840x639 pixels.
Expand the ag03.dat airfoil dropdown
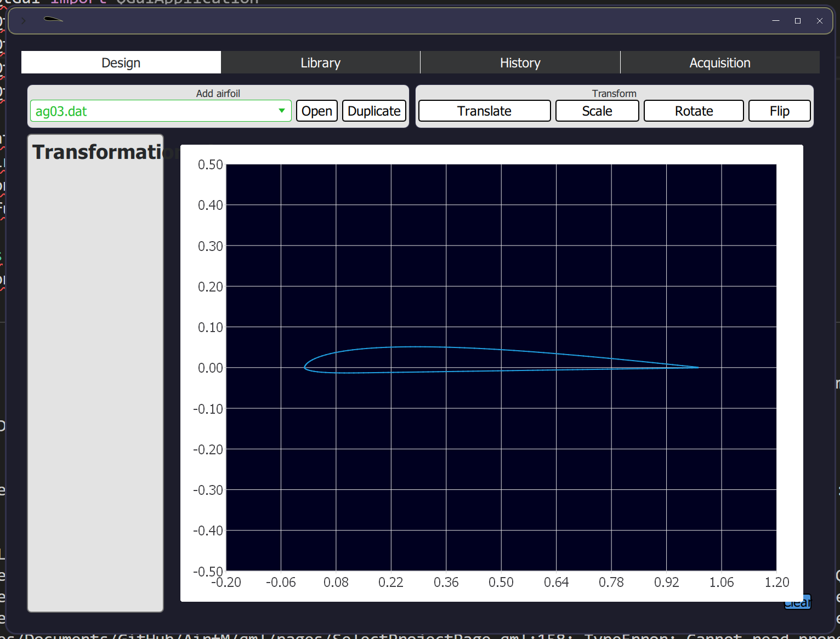[x=281, y=111]
